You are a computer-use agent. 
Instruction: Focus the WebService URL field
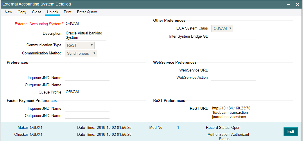click(x=234, y=70)
